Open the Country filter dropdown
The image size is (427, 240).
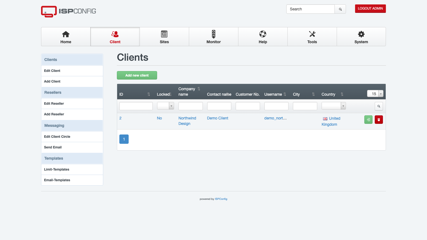[x=334, y=106]
